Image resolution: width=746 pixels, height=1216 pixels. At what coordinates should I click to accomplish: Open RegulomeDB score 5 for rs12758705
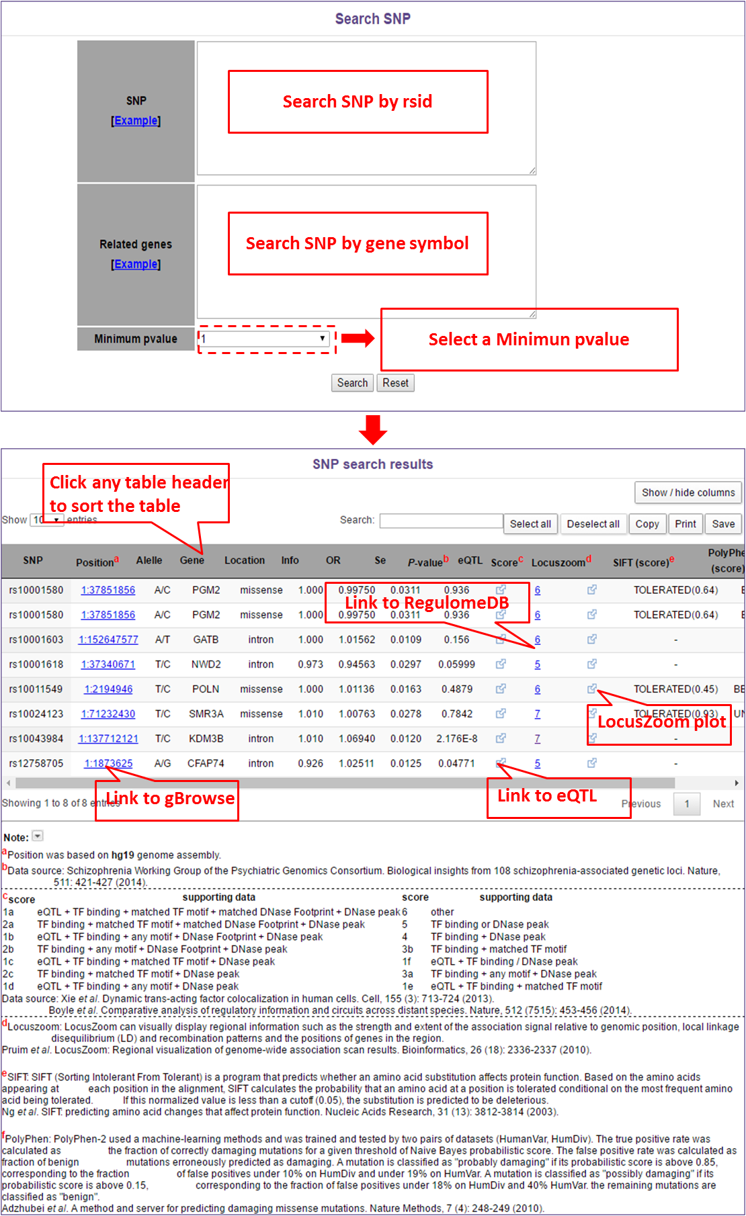538,764
